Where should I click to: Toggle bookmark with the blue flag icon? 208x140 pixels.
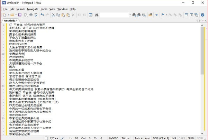pos(163,15)
